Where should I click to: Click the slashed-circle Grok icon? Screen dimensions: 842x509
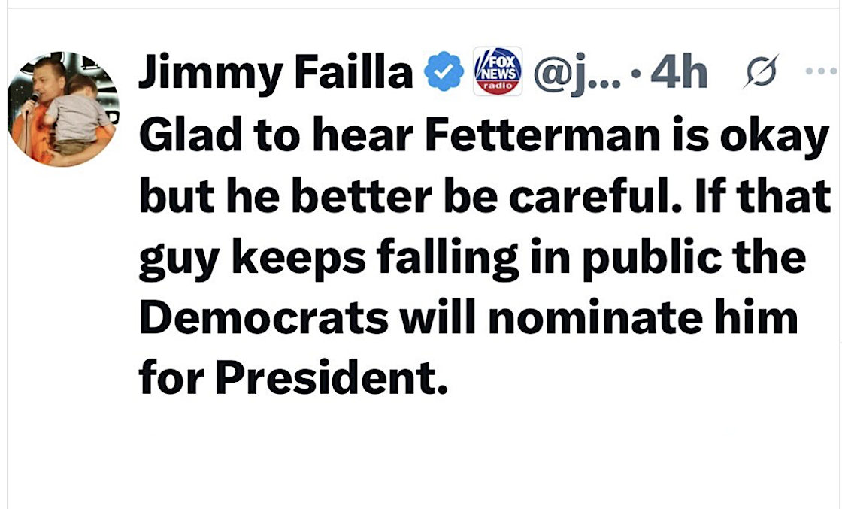click(x=760, y=72)
